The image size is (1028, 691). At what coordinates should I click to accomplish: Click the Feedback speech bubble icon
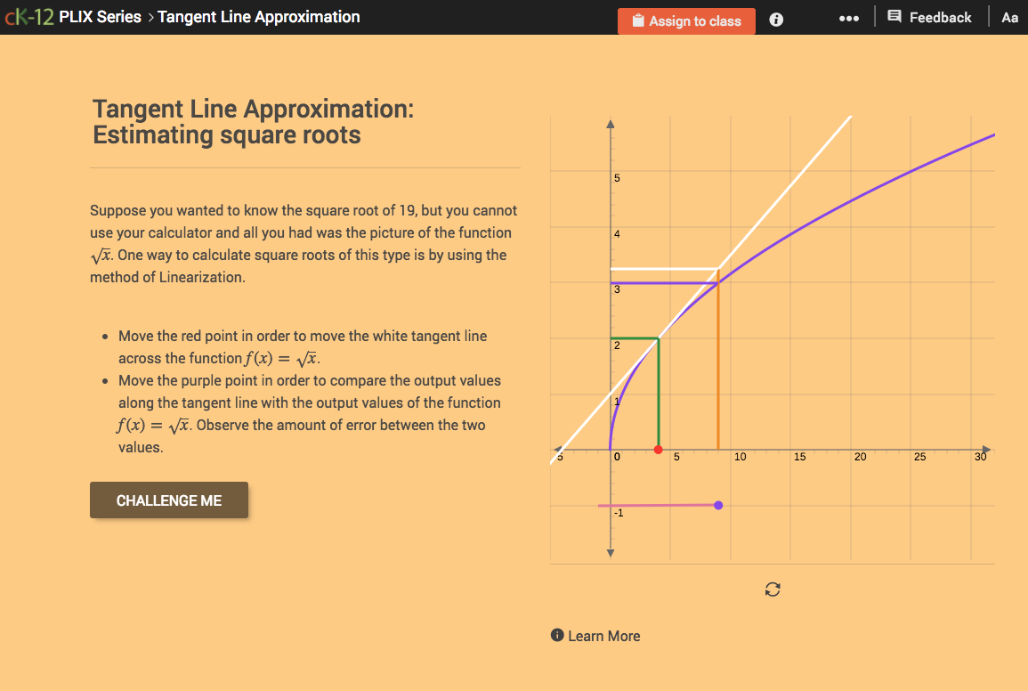click(x=896, y=17)
